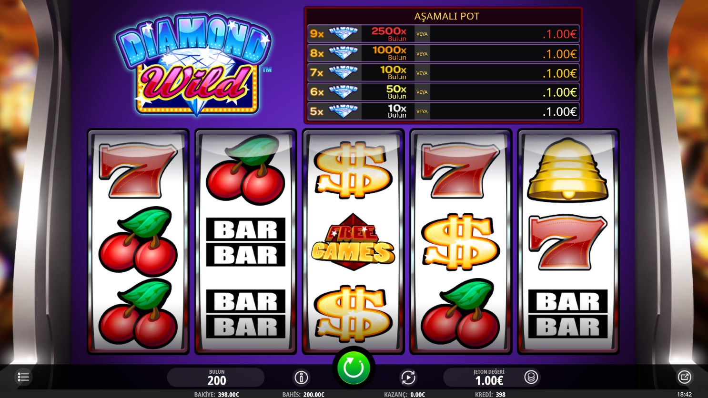The width and height of the screenshot is (708, 398).
Task: Click the Free Games symbol on the middle reel
Action: (x=353, y=242)
